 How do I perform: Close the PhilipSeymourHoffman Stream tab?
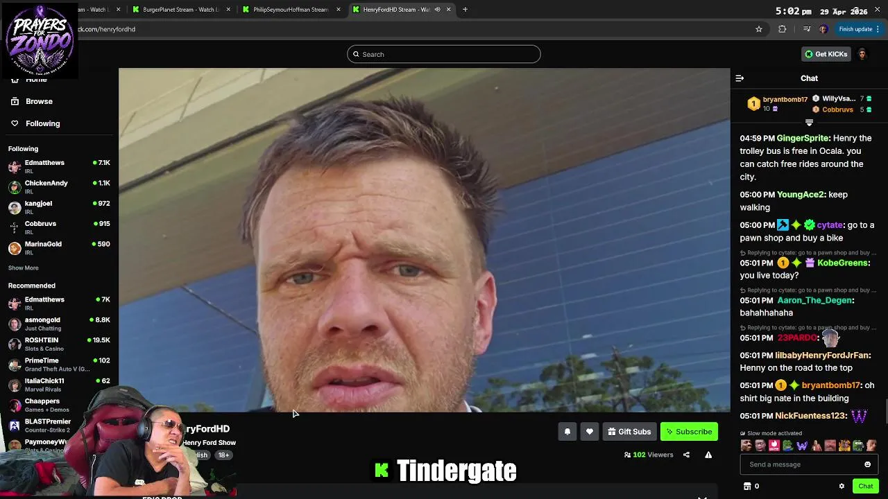(339, 9)
